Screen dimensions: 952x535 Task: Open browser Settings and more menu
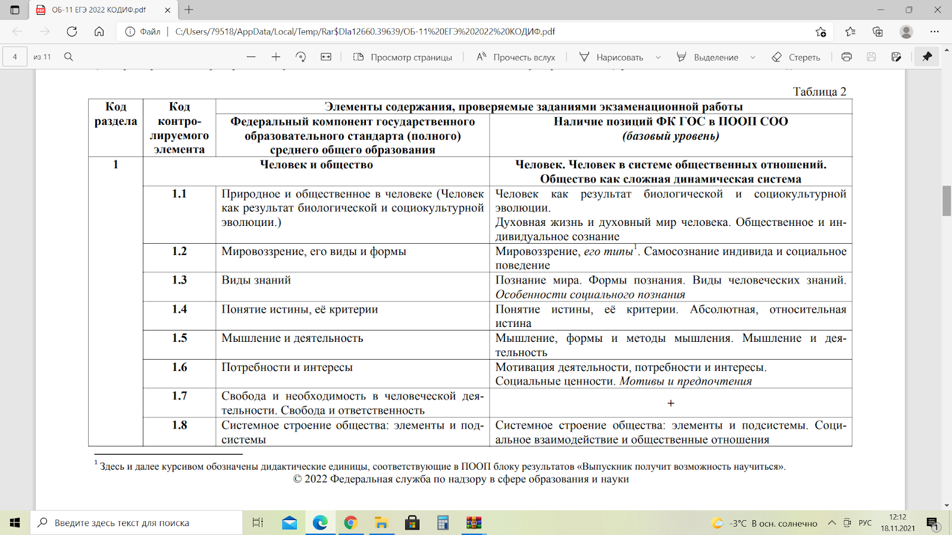(x=935, y=32)
